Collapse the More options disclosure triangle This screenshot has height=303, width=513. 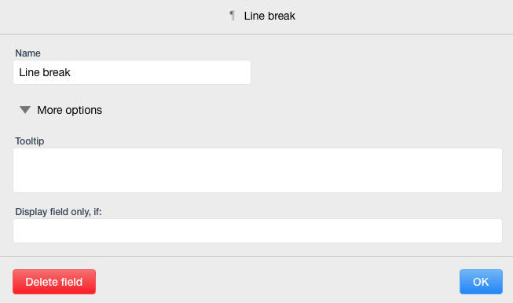click(x=25, y=110)
